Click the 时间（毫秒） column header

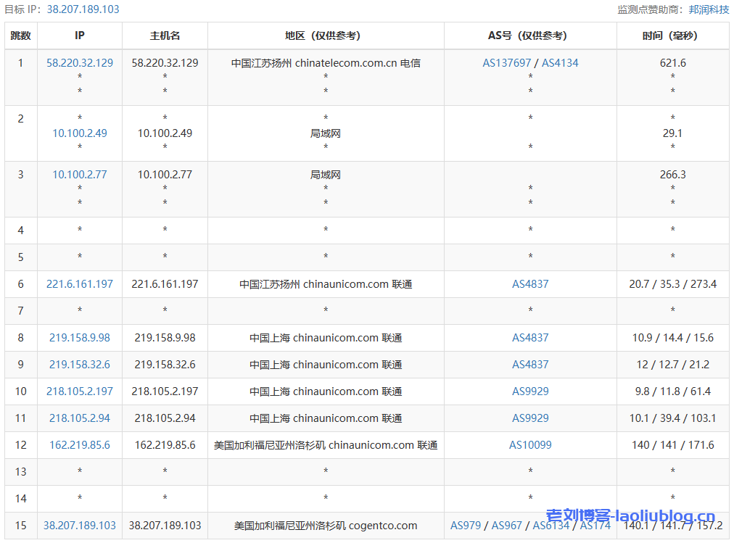672,36
